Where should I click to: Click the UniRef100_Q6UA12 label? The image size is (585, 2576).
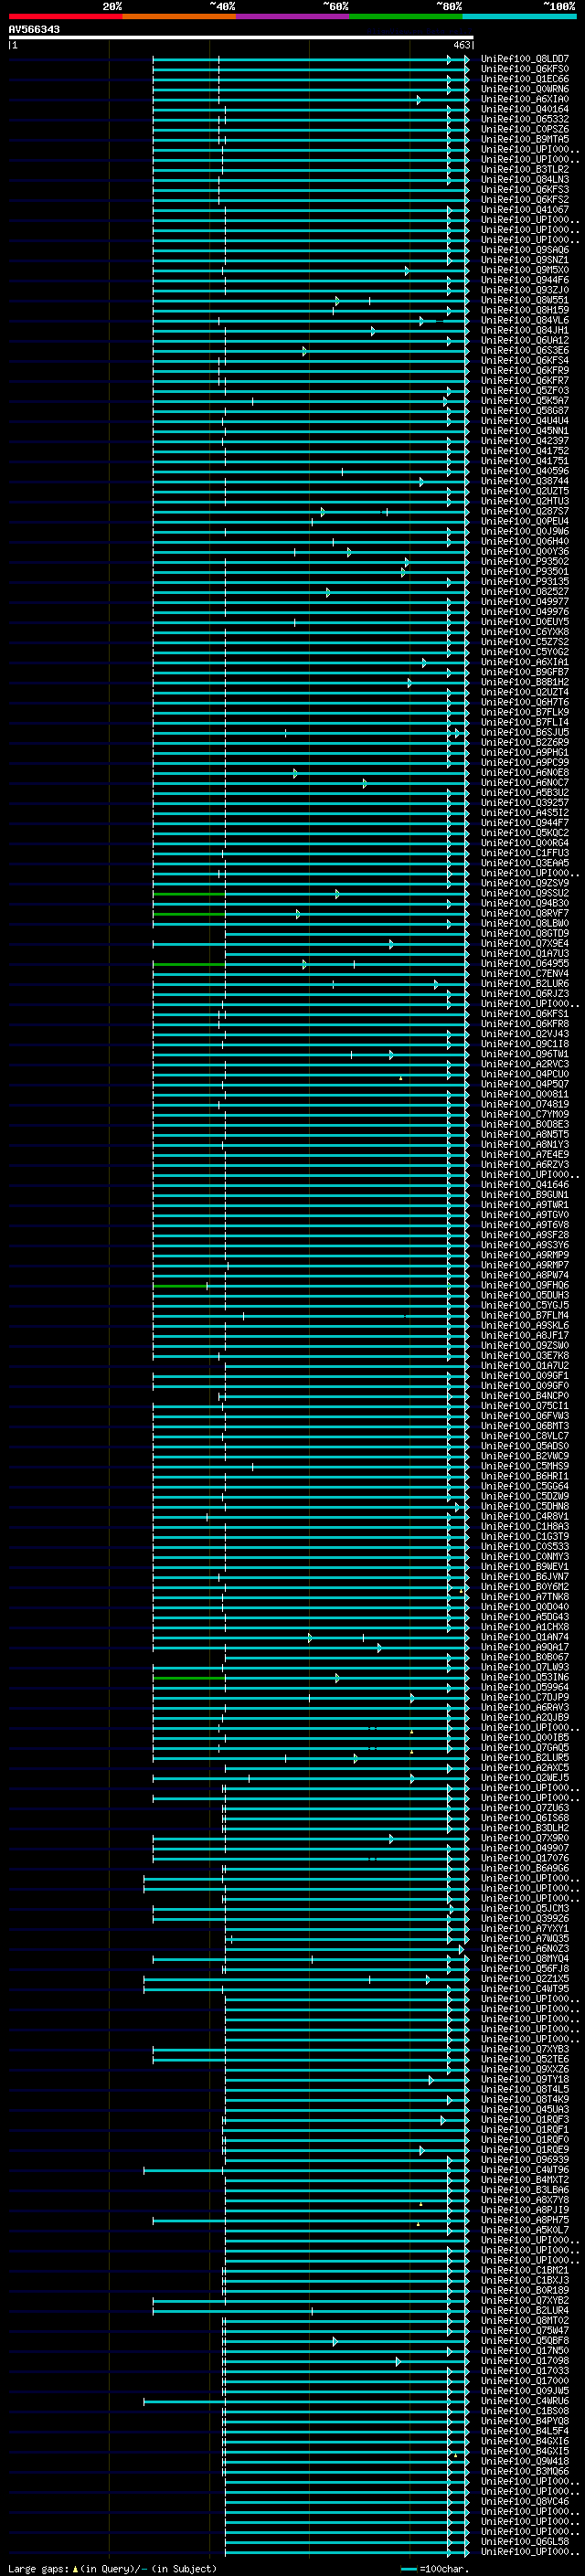pos(525,340)
